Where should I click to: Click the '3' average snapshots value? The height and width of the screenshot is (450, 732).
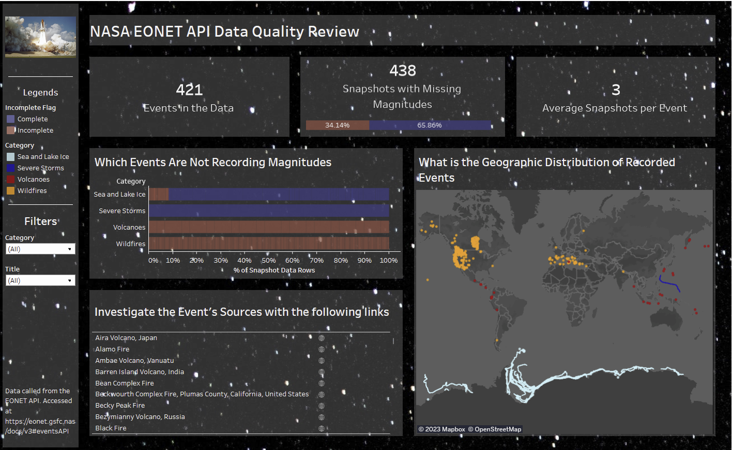[616, 90]
